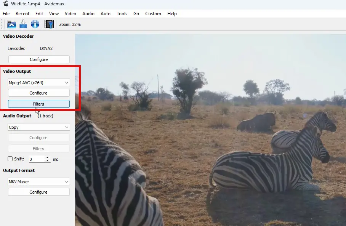Increase Shift value with up arrow
The height and width of the screenshot is (226, 346).
click(48, 157)
